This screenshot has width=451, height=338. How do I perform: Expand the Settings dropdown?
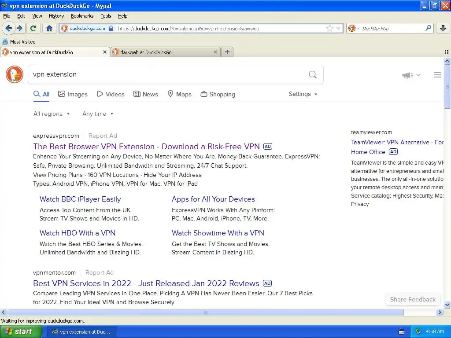303,94
